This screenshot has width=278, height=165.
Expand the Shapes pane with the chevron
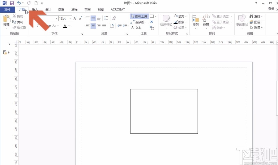pos(9,45)
